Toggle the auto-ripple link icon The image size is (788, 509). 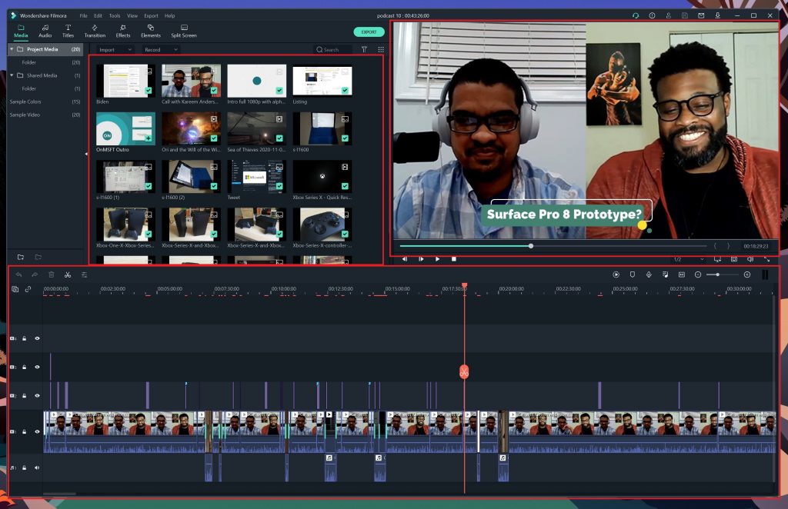[x=28, y=289]
